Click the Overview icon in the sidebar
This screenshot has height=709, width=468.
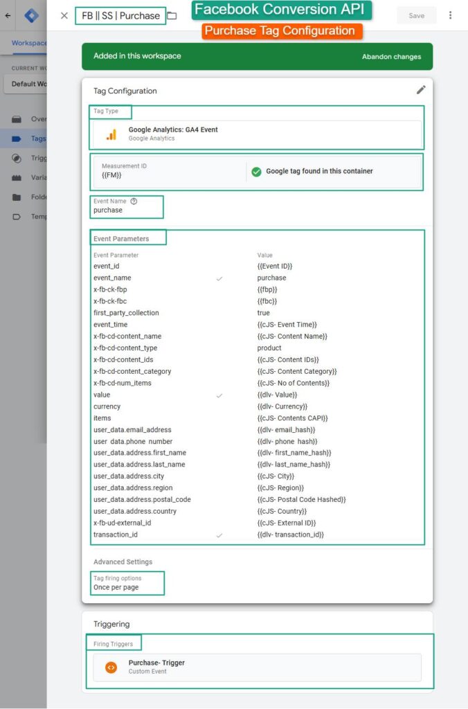(17, 119)
